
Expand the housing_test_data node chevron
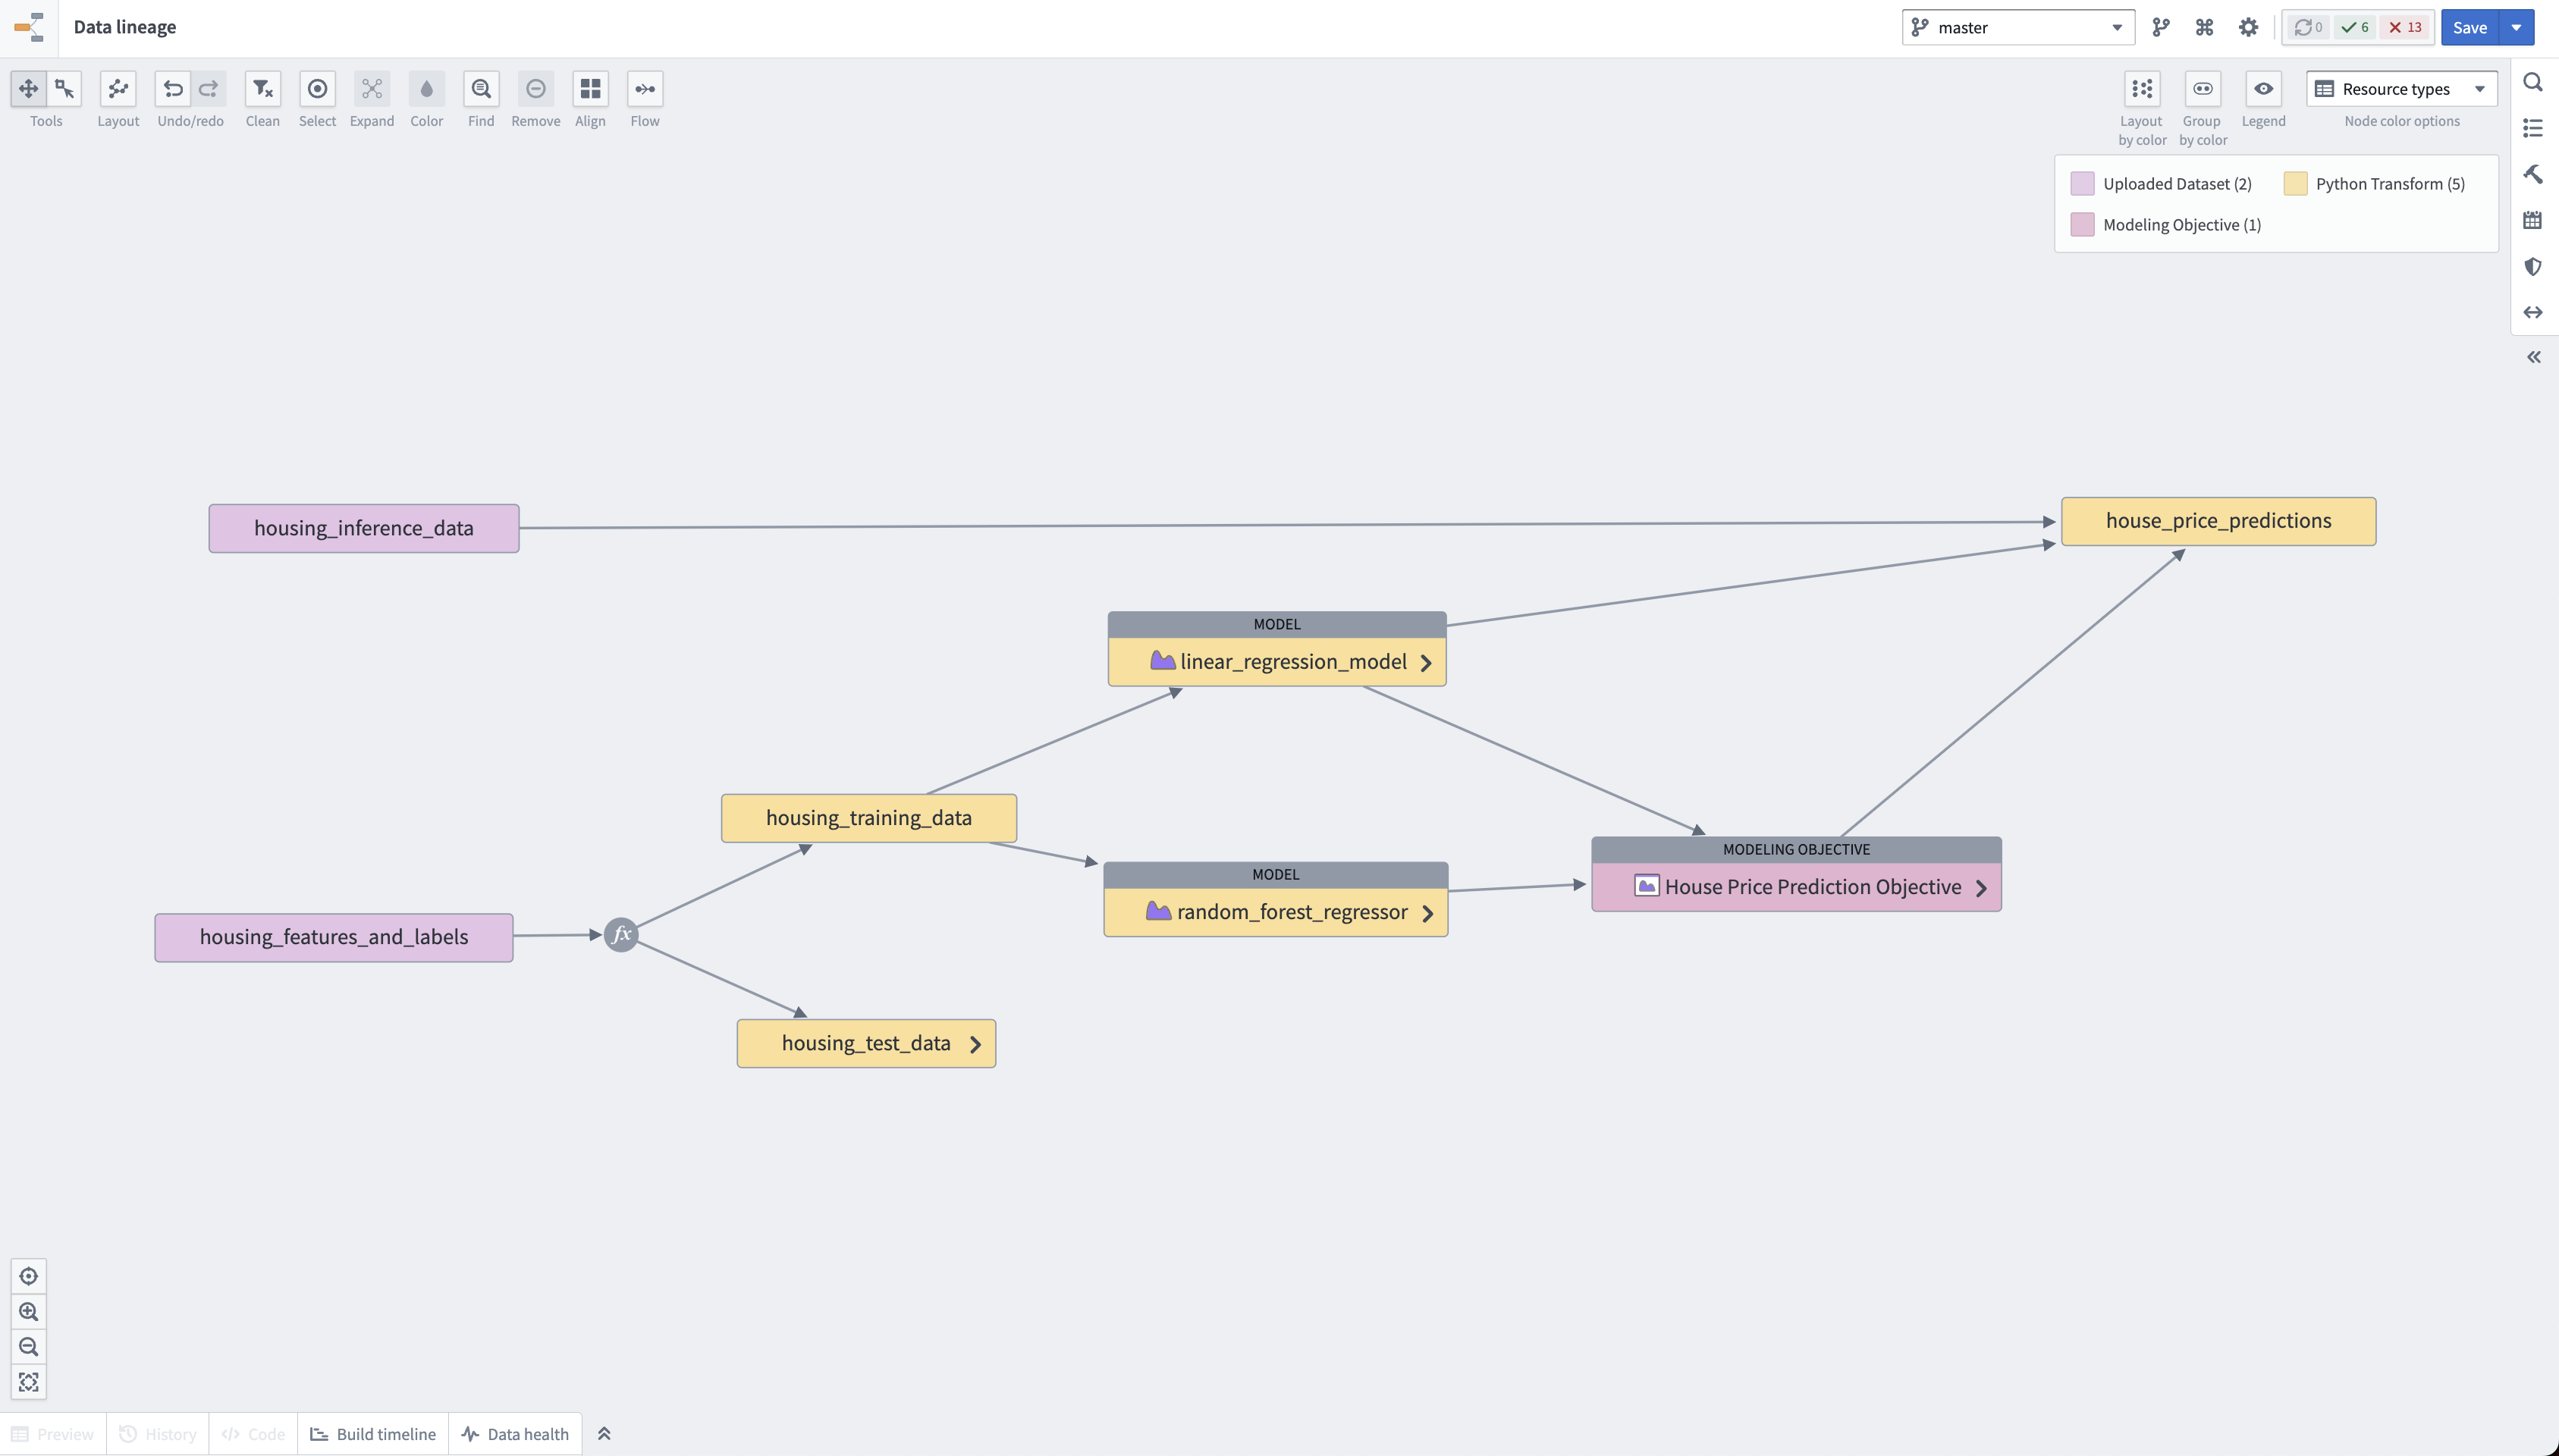(975, 1044)
